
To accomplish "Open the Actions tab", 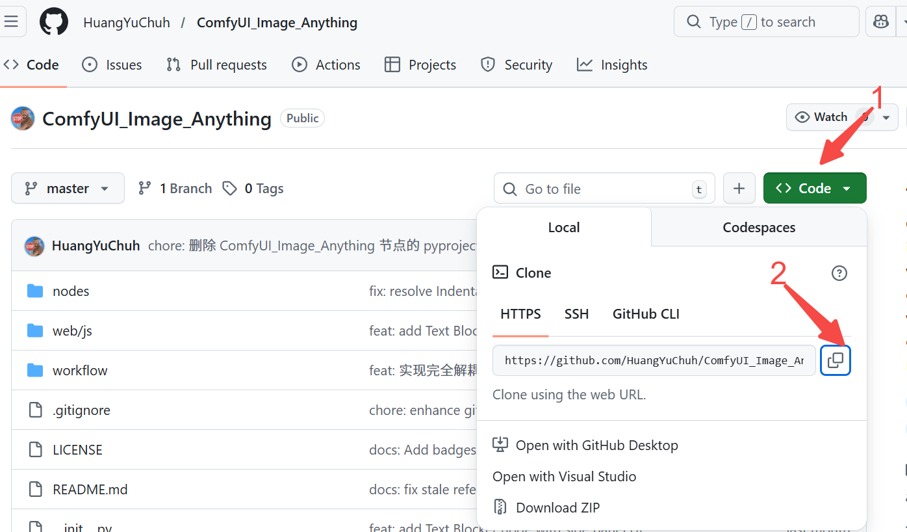I will [326, 65].
